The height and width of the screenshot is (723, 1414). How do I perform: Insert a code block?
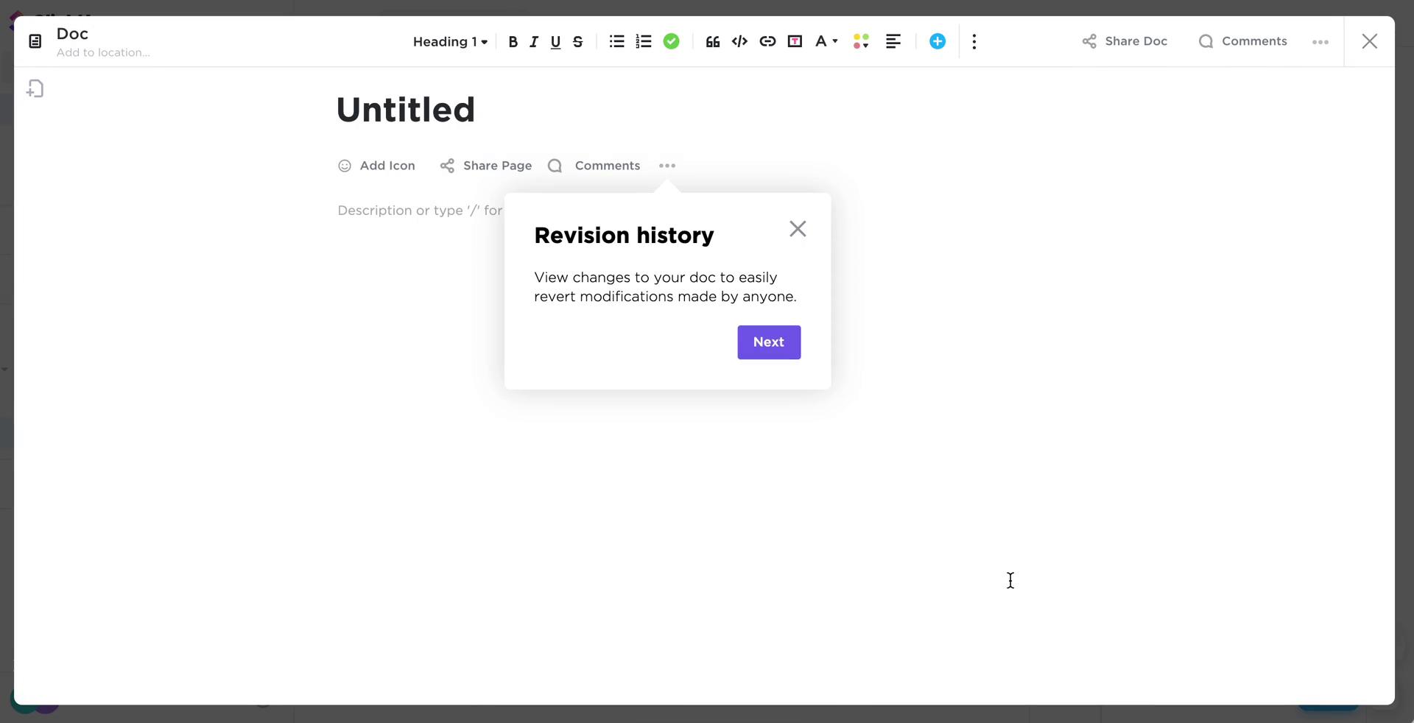739,42
